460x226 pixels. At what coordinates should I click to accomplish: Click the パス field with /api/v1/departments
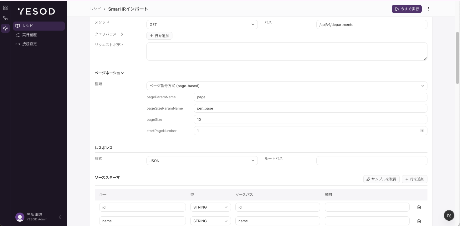point(372,25)
